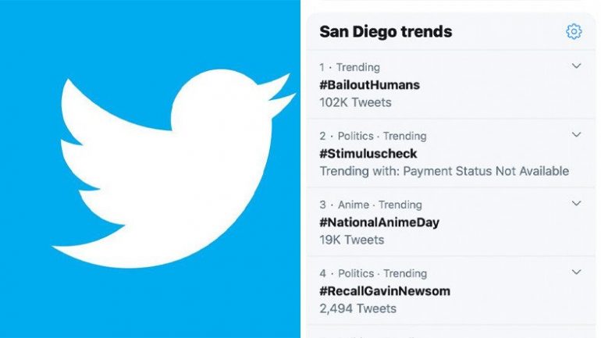Image resolution: width=601 pixels, height=338 pixels.
Task: Click '3 · Anime · Trending' category label
Action: pyautogui.click(x=371, y=205)
